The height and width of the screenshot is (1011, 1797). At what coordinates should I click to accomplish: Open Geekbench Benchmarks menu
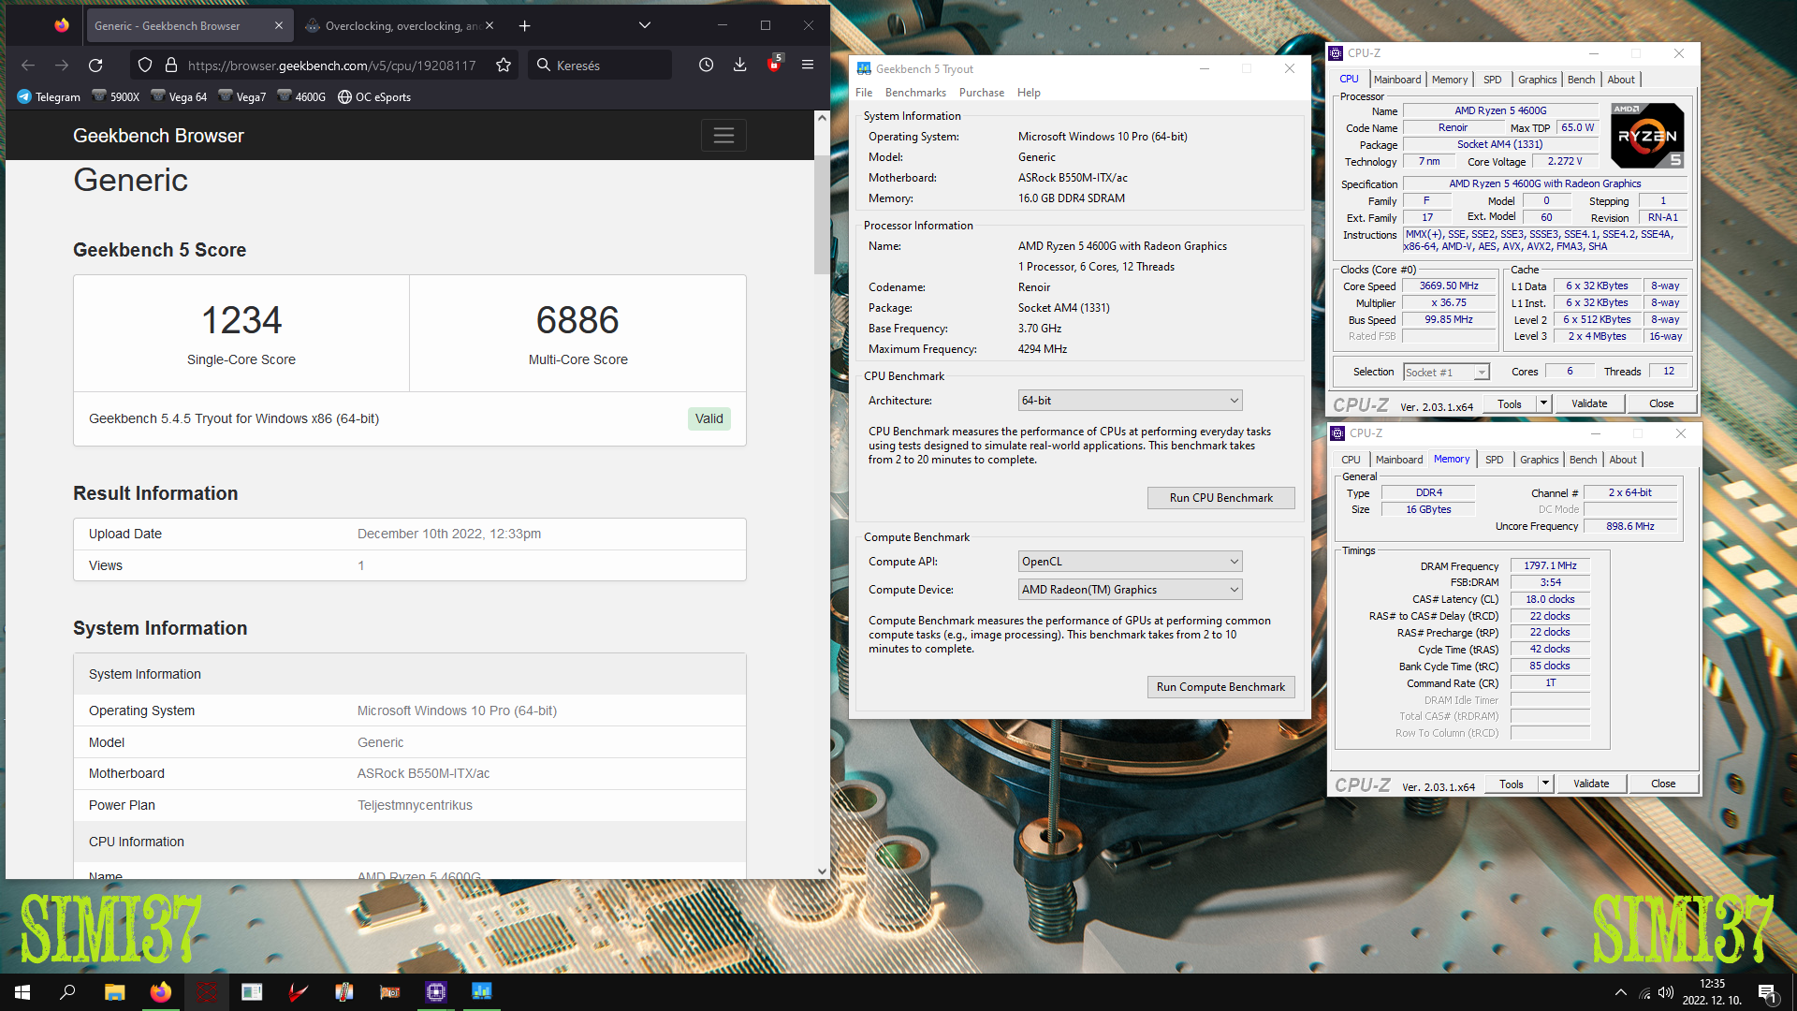pyautogui.click(x=915, y=93)
